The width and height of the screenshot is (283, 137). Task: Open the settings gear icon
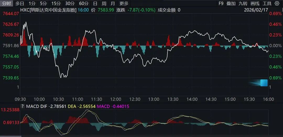point(277,3)
